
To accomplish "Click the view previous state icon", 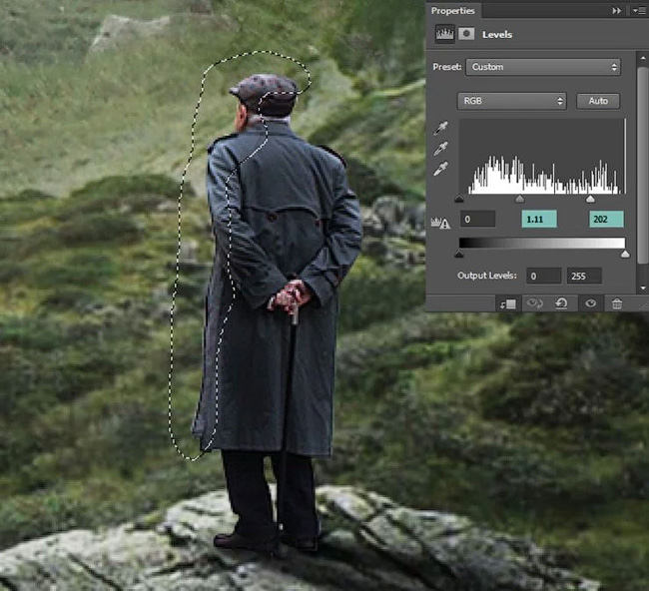I will [x=534, y=304].
